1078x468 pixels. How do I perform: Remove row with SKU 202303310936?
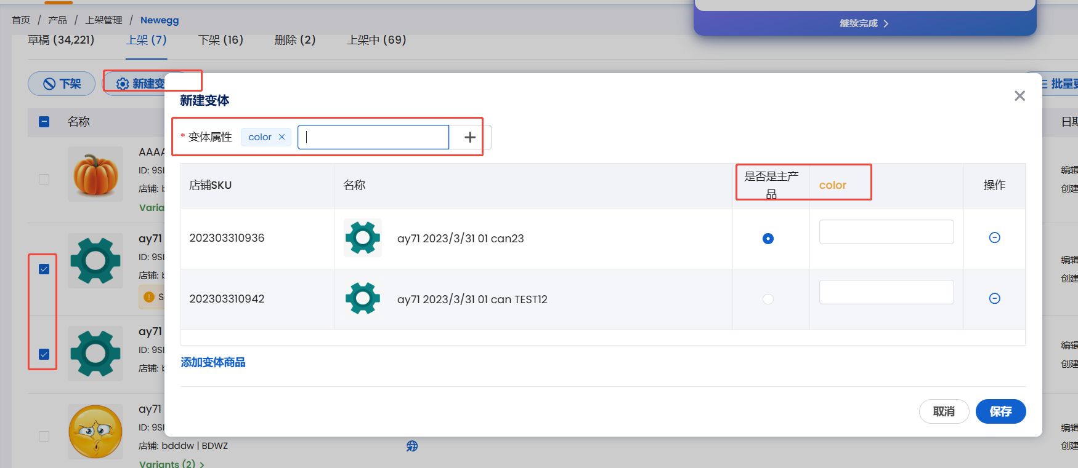point(994,238)
